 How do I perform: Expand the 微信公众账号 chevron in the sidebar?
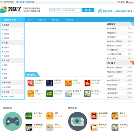point(23,96)
